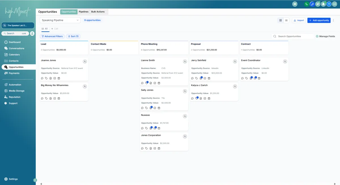Open the Bulk Actions tab
The width and height of the screenshot is (340, 185).
(98, 12)
